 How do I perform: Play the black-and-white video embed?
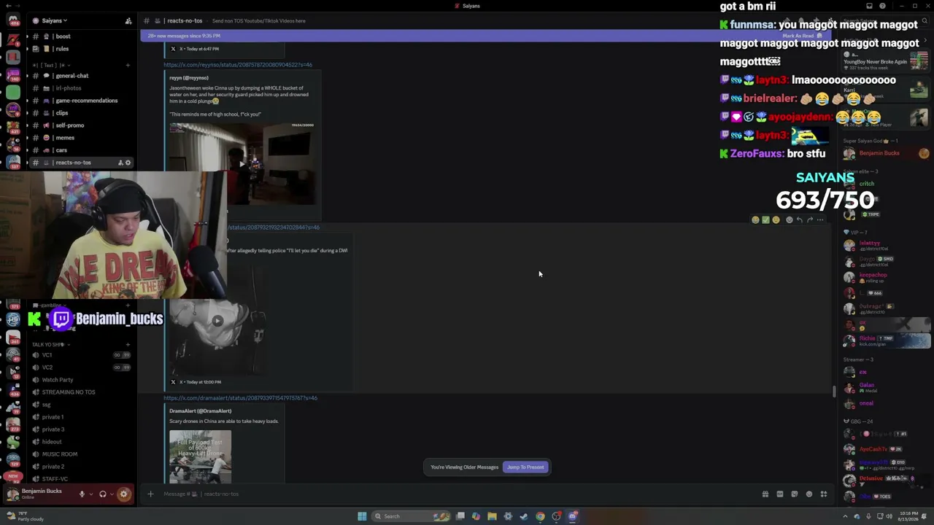click(217, 321)
